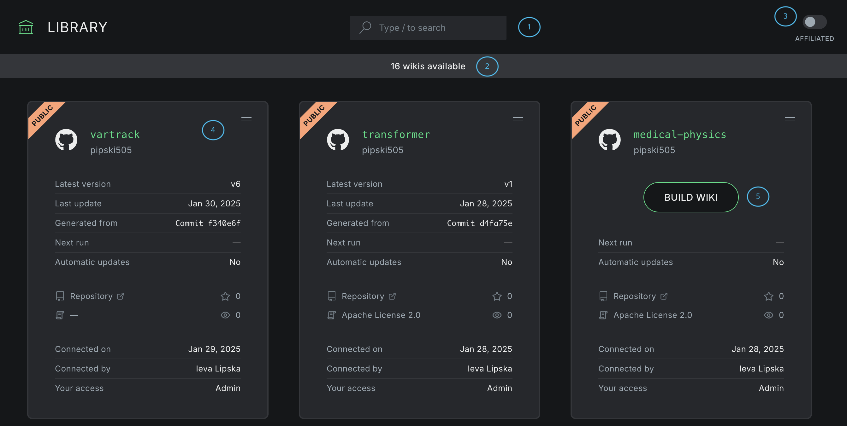This screenshot has width=847, height=426.
Task: Click the medical-physics external link icon
Action: pos(664,296)
